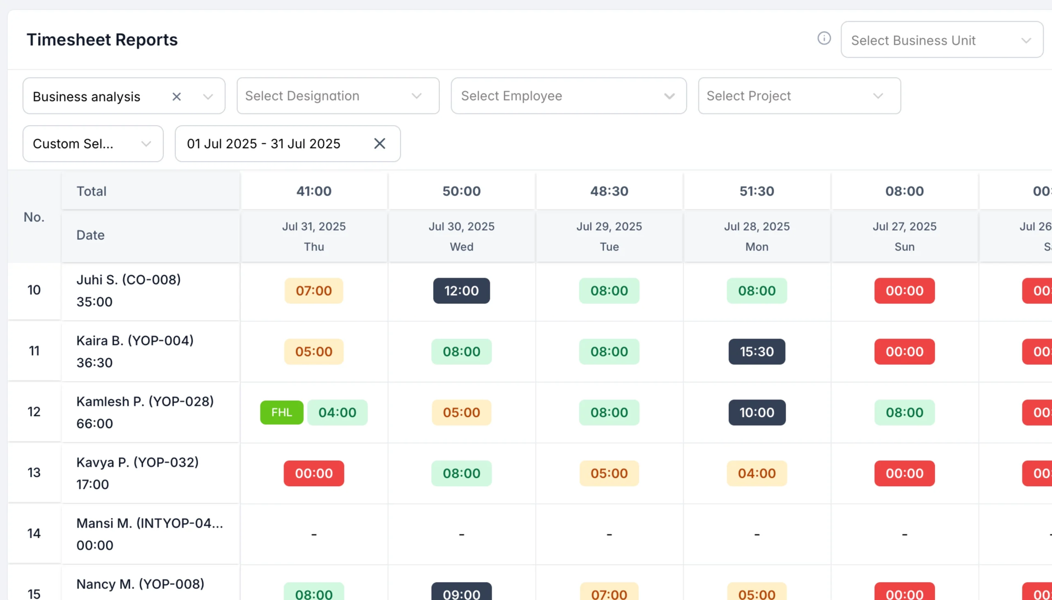The width and height of the screenshot is (1052, 600).
Task: Click Kamlesh P. 08:00 on Jul 27 Sun
Action: tap(904, 412)
